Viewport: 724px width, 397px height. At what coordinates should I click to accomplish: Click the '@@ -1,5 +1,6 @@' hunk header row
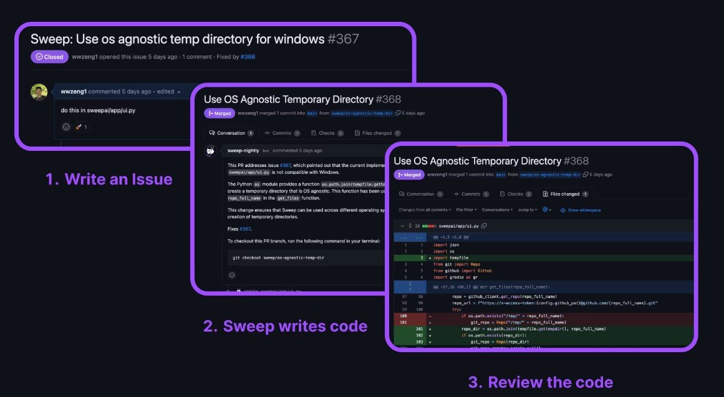[x=543, y=237]
